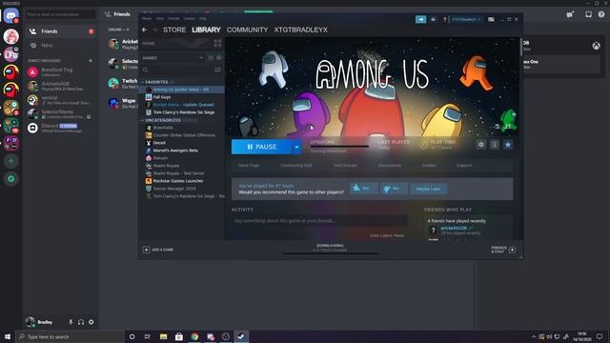Focus Windows taskbar search box

pos(70,336)
